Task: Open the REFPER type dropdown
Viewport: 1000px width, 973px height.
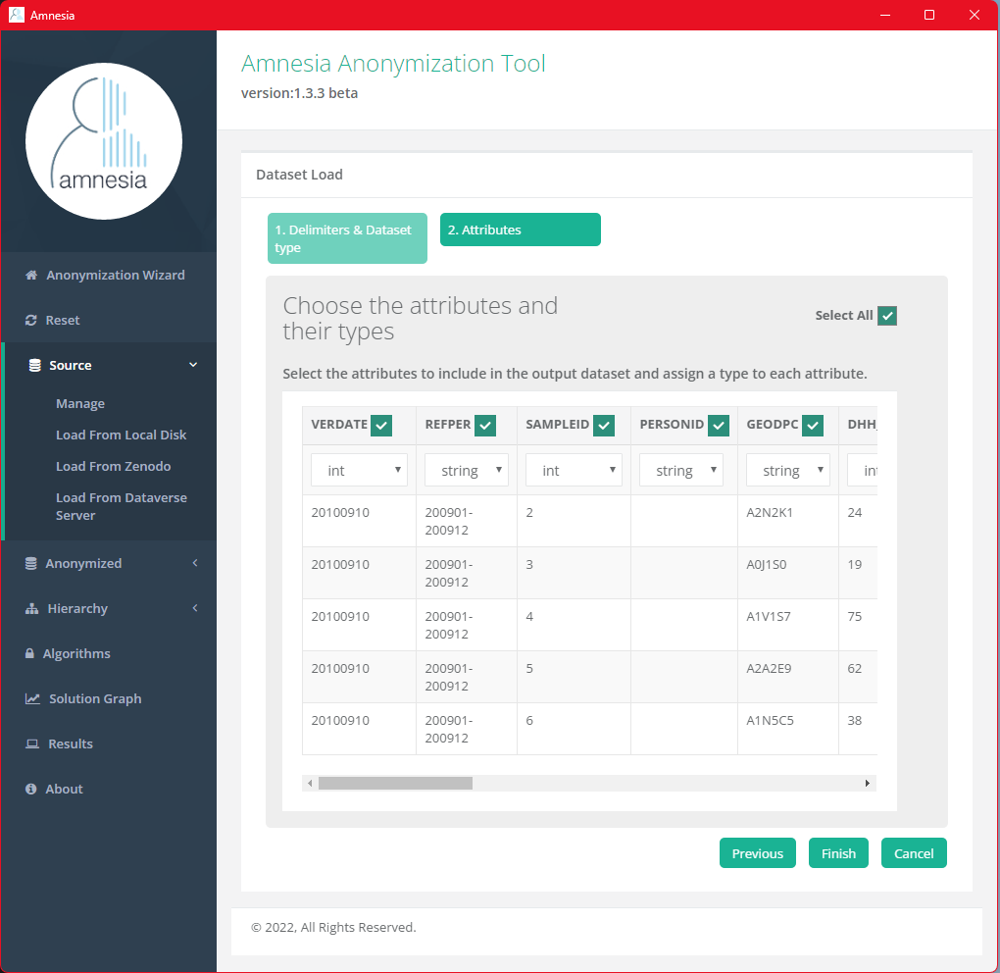Action: click(467, 470)
